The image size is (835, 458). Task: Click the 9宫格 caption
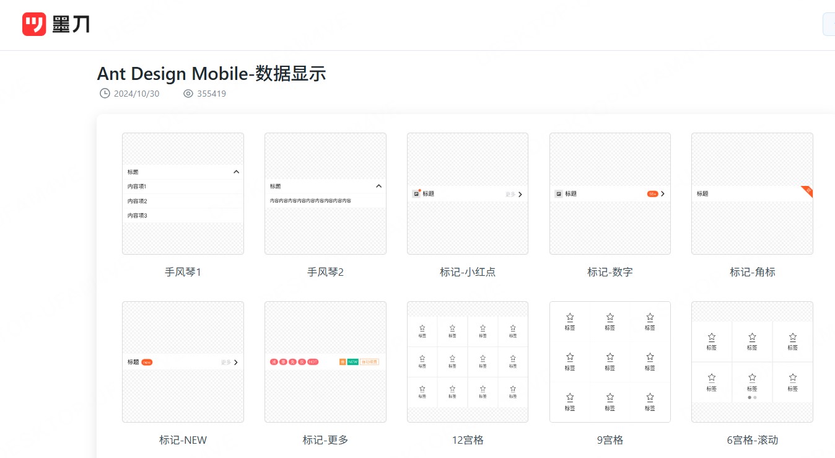click(610, 440)
